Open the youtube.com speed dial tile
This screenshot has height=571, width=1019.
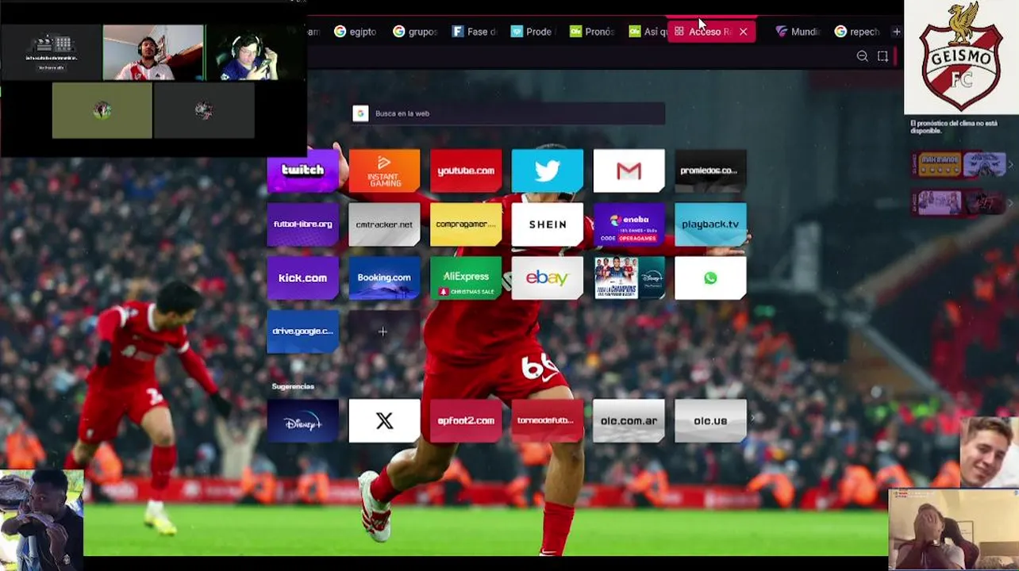(466, 171)
